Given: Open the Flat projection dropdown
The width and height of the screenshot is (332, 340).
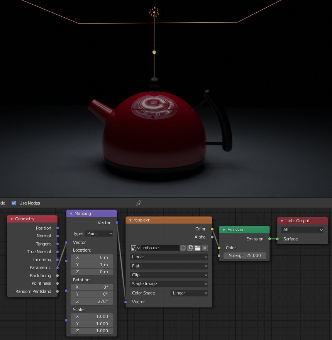Looking at the screenshot, I should 169,266.
